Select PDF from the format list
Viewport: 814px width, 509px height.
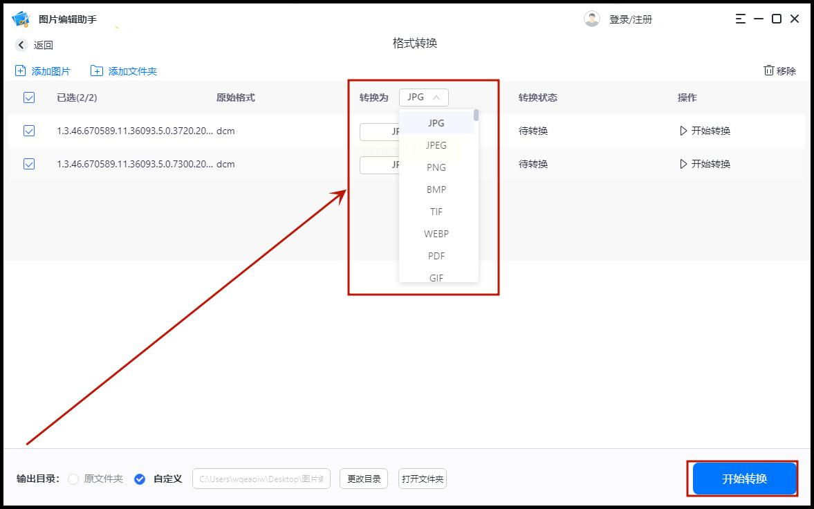436,256
